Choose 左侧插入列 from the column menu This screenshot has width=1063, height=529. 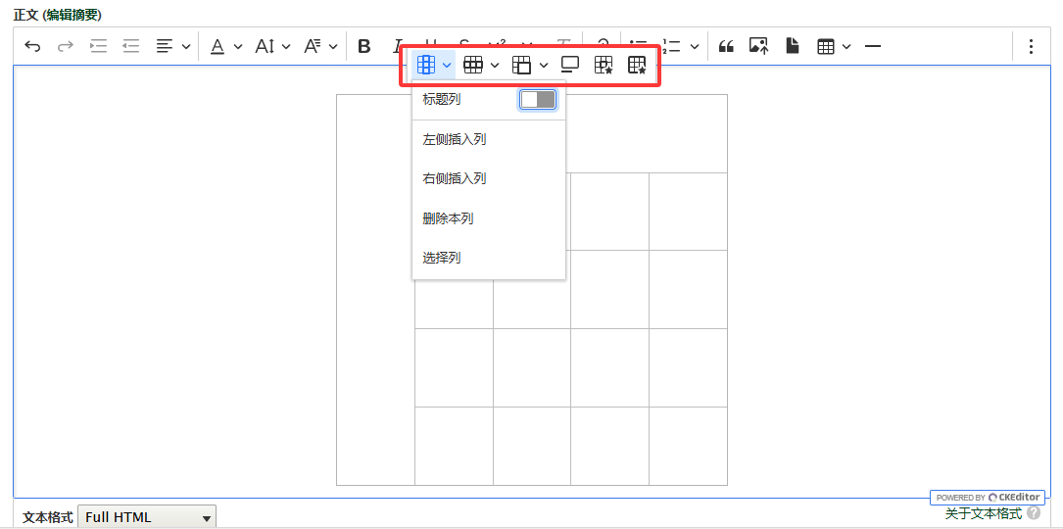click(455, 139)
